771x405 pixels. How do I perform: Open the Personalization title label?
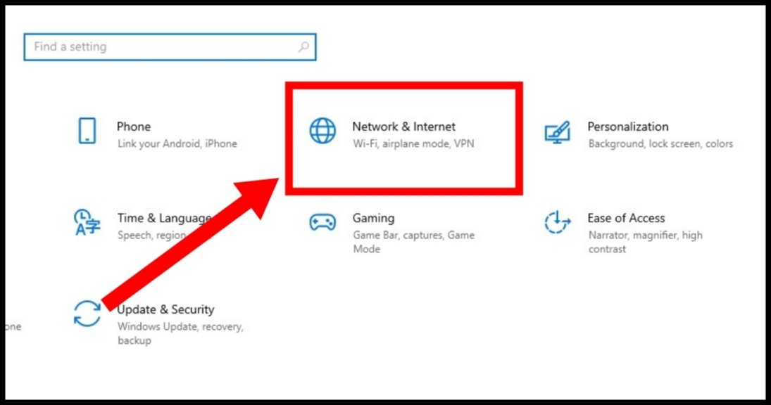628,127
